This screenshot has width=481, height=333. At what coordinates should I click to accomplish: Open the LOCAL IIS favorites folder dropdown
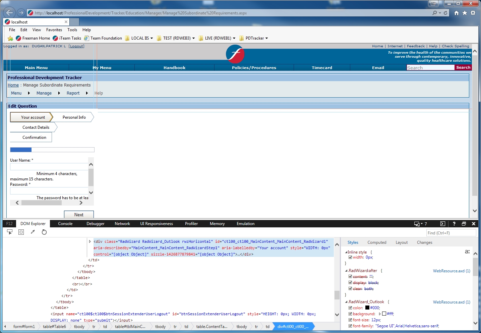[139, 38]
